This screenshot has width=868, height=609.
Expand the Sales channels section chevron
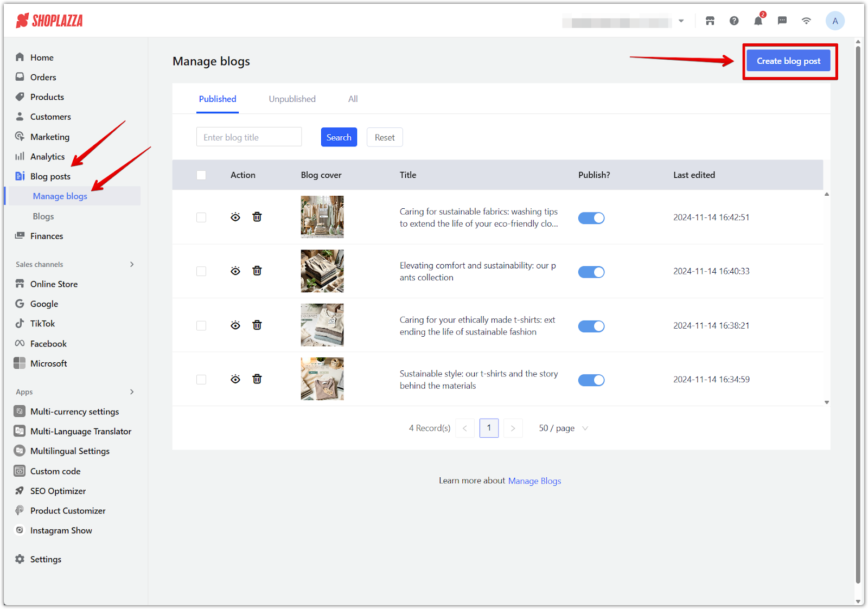tap(132, 264)
